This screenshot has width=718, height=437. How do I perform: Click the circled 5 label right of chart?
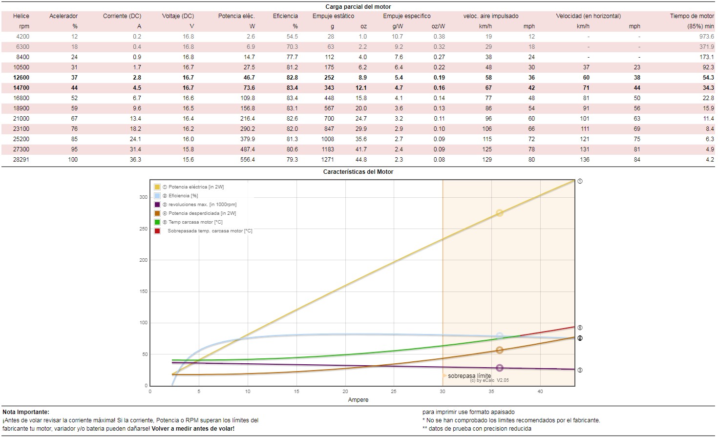click(580, 328)
